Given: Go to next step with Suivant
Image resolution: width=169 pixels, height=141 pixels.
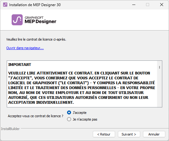Looking at the screenshot, I should point(129,134).
